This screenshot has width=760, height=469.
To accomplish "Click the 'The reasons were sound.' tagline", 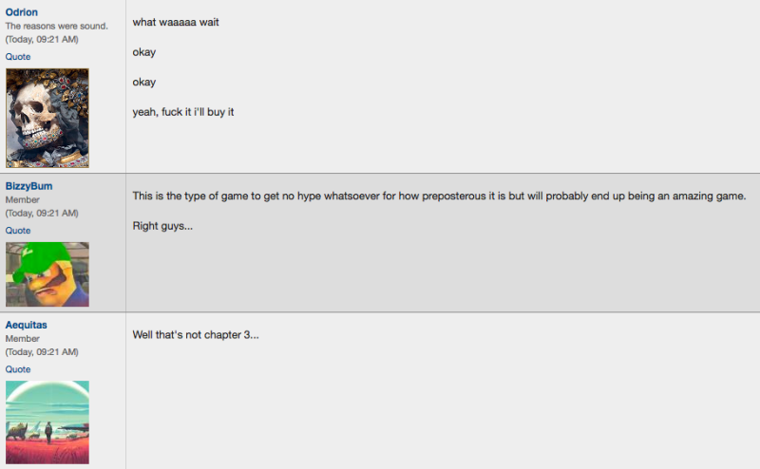I will pos(57,27).
